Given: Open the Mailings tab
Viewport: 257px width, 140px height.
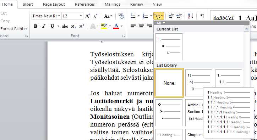Looking at the screenshot, I should (x=113, y=4).
